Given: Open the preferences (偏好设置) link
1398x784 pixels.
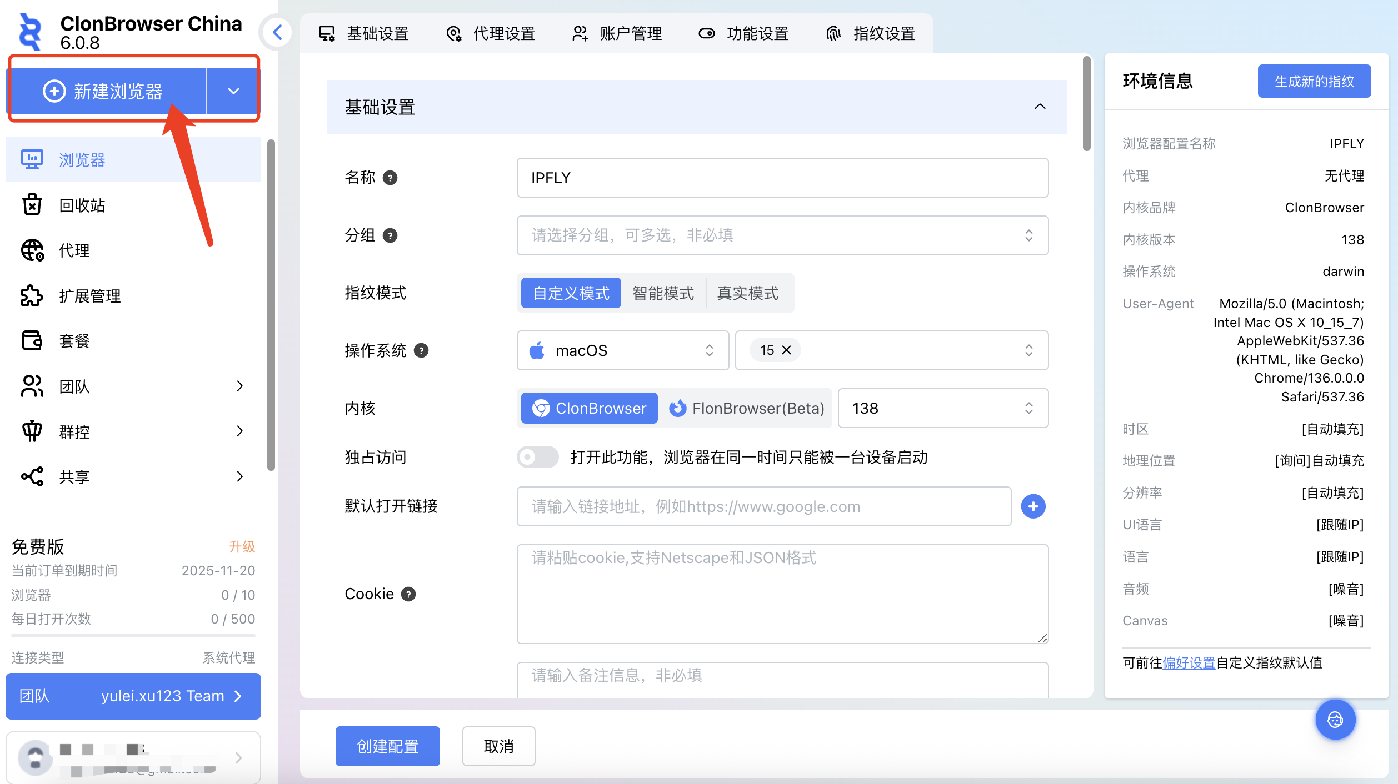Looking at the screenshot, I should [x=1189, y=663].
